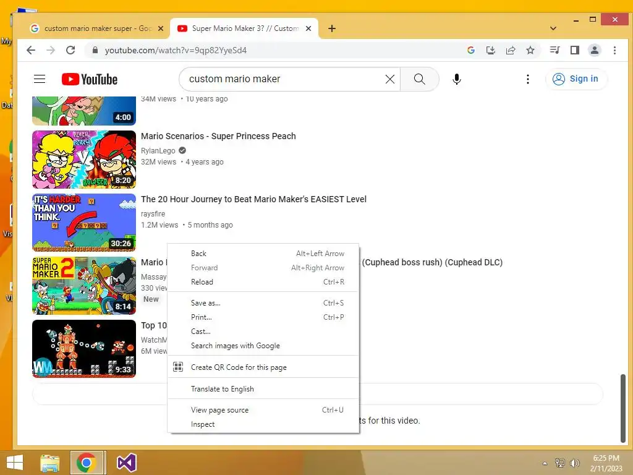Click the address bar URL
This screenshot has width=633, height=475.
pos(176,50)
